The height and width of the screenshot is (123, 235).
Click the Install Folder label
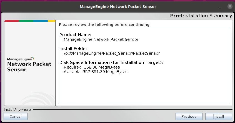click(x=74, y=49)
